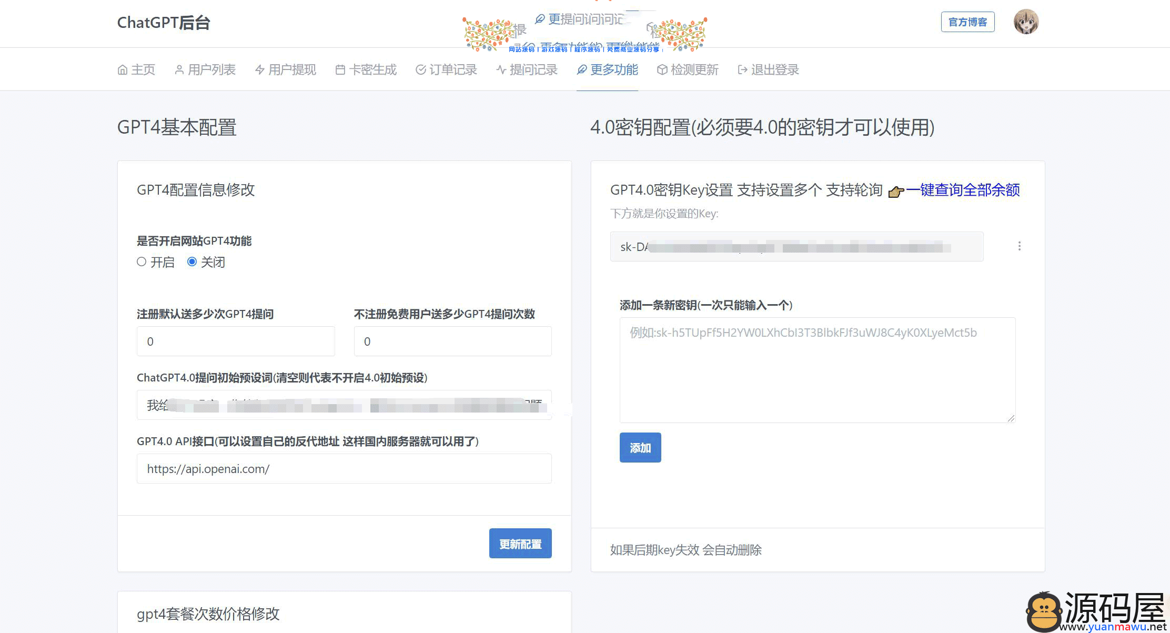This screenshot has height=633, width=1170.
Task: Click the textarea resize handle corner
Action: click(x=1011, y=418)
